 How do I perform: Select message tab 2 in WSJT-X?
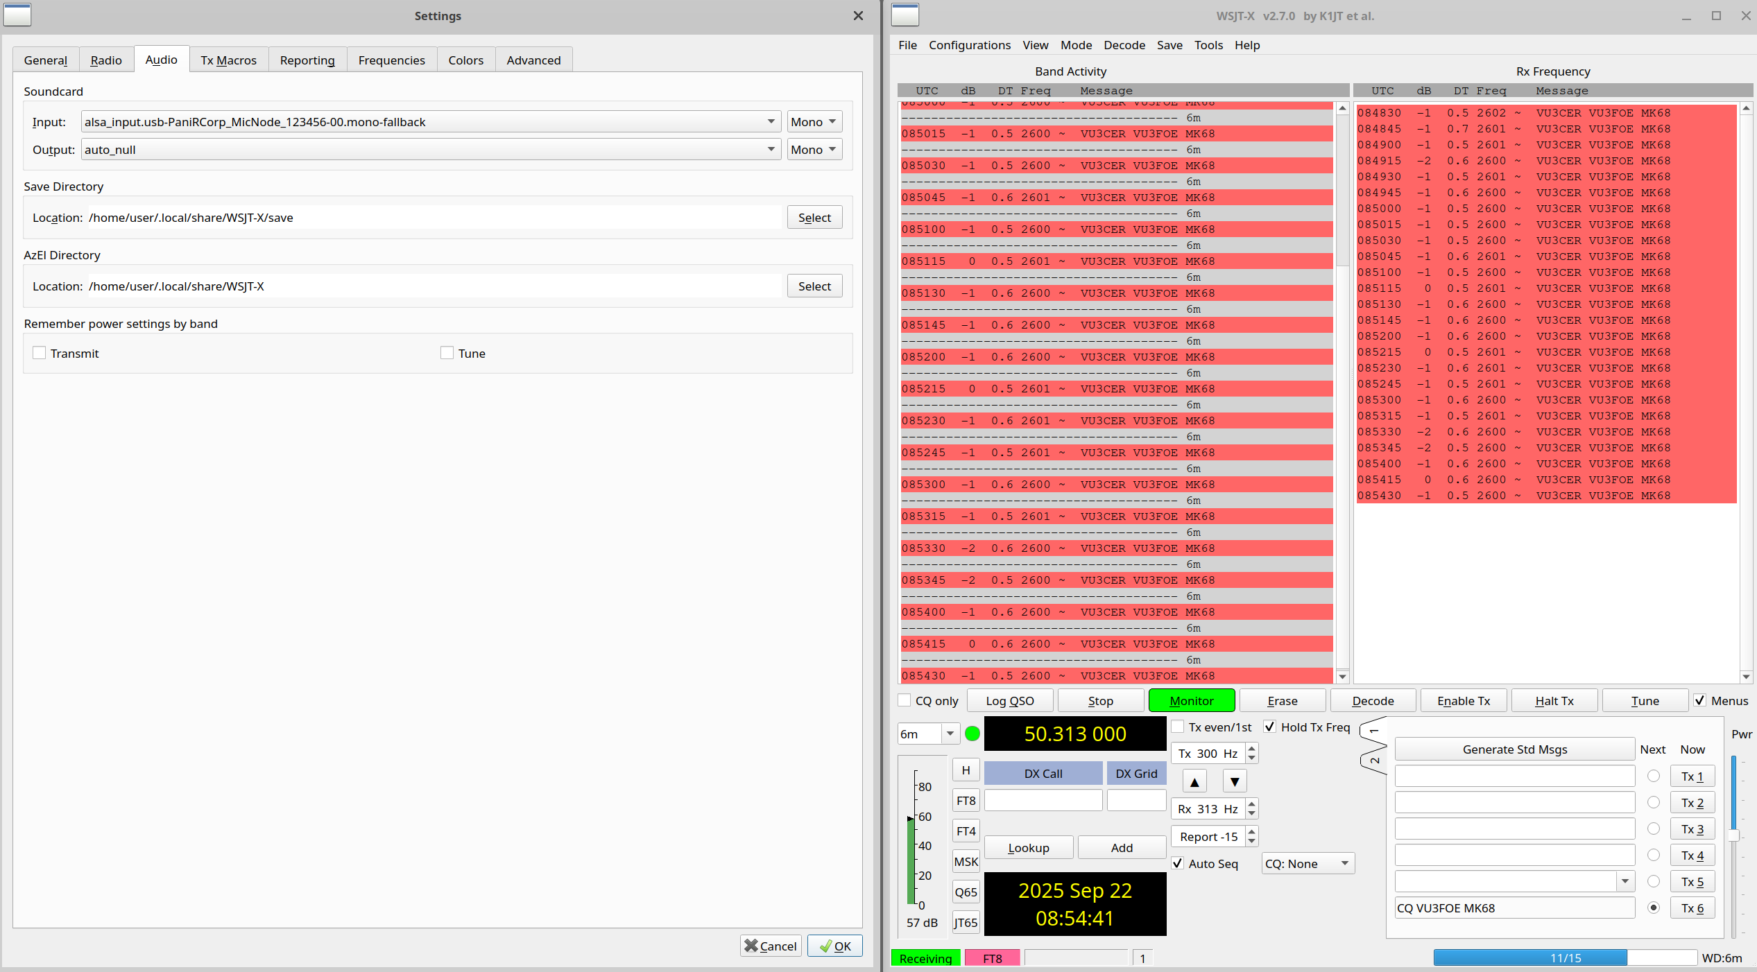[x=1373, y=761]
